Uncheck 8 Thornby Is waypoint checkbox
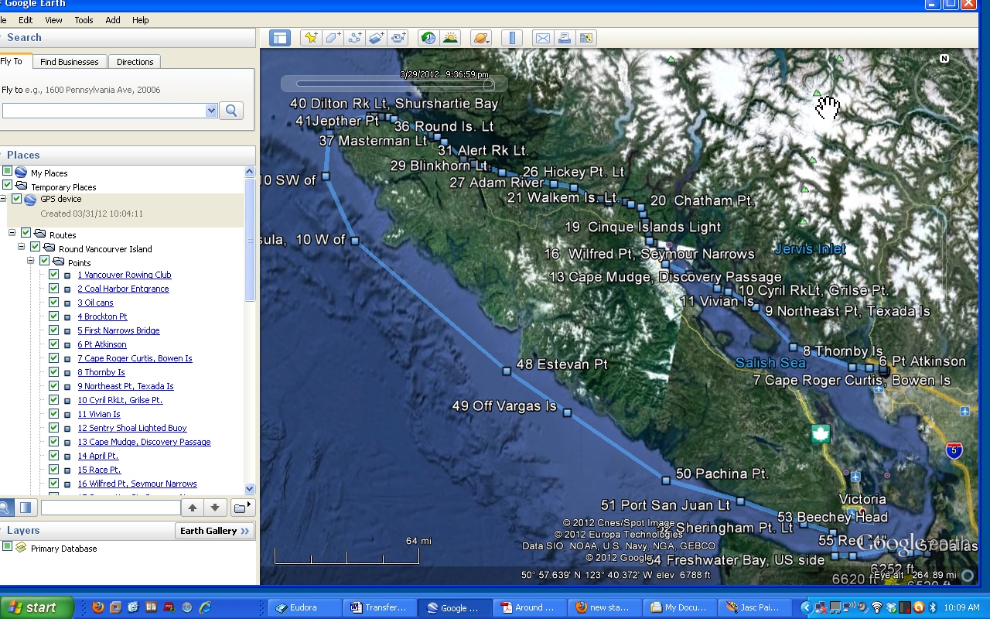Image resolution: width=990 pixels, height=619 pixels. click(53, 372)
